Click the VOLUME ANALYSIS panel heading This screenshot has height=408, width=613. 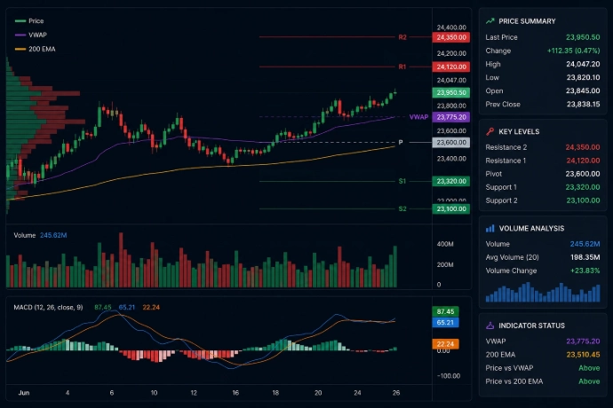pos(531,229)
